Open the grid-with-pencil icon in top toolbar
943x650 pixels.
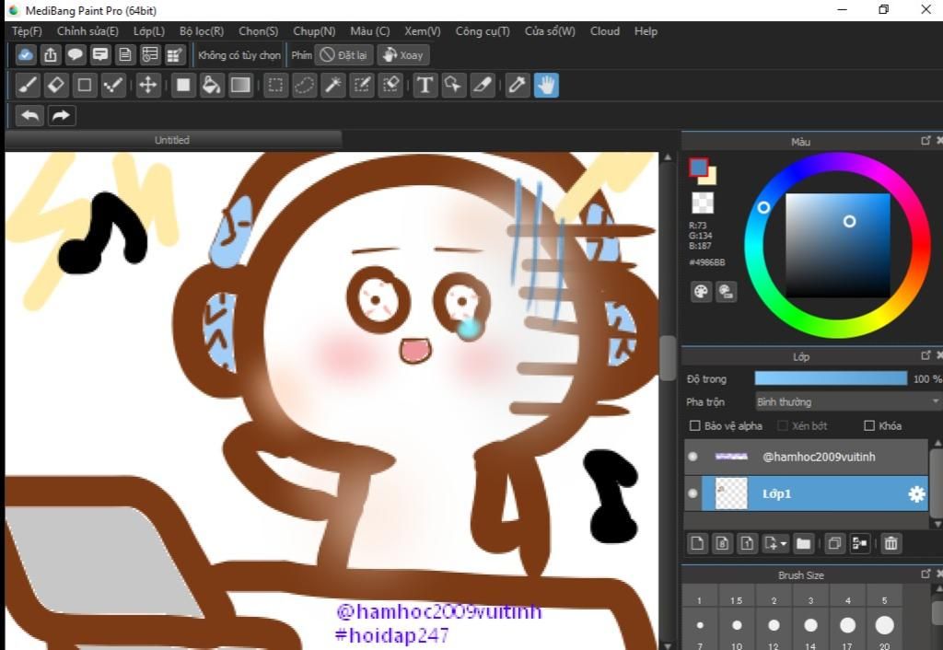point(174,54)
